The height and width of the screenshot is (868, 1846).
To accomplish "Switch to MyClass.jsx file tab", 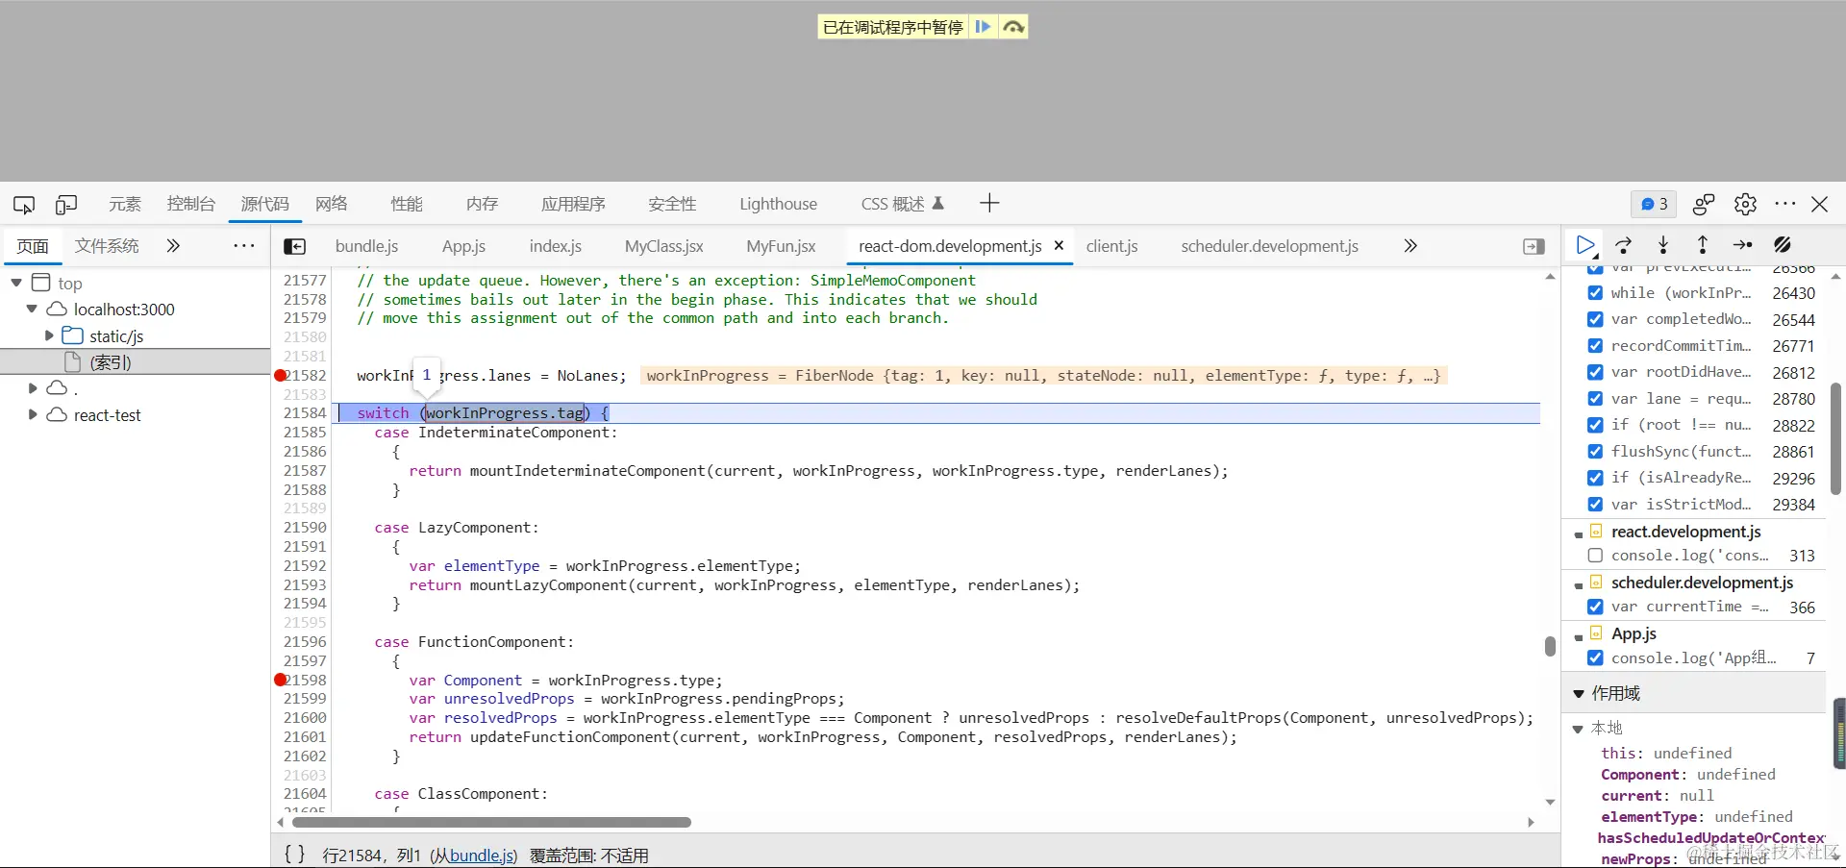I will click(x=664, y=246).
